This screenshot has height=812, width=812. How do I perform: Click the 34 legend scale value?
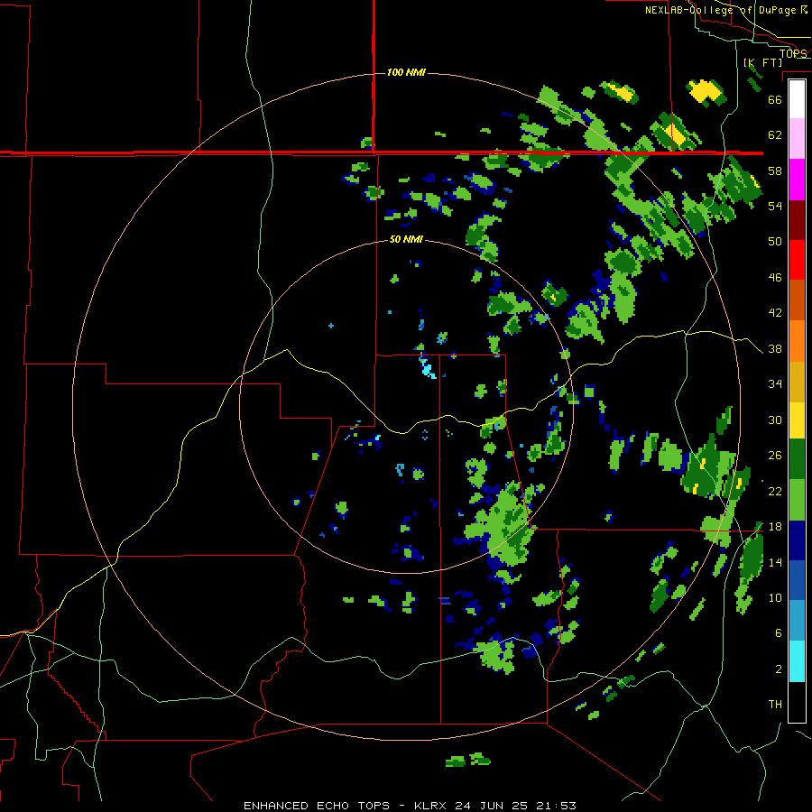click(775, 384)
